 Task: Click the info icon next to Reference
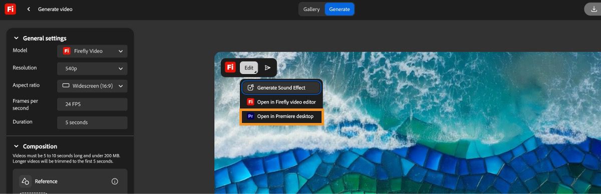click(x=115, y=181)
